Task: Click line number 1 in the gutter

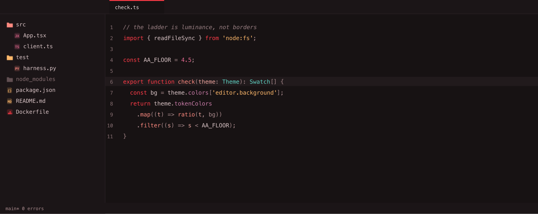Action: click(x=111, y=28)
